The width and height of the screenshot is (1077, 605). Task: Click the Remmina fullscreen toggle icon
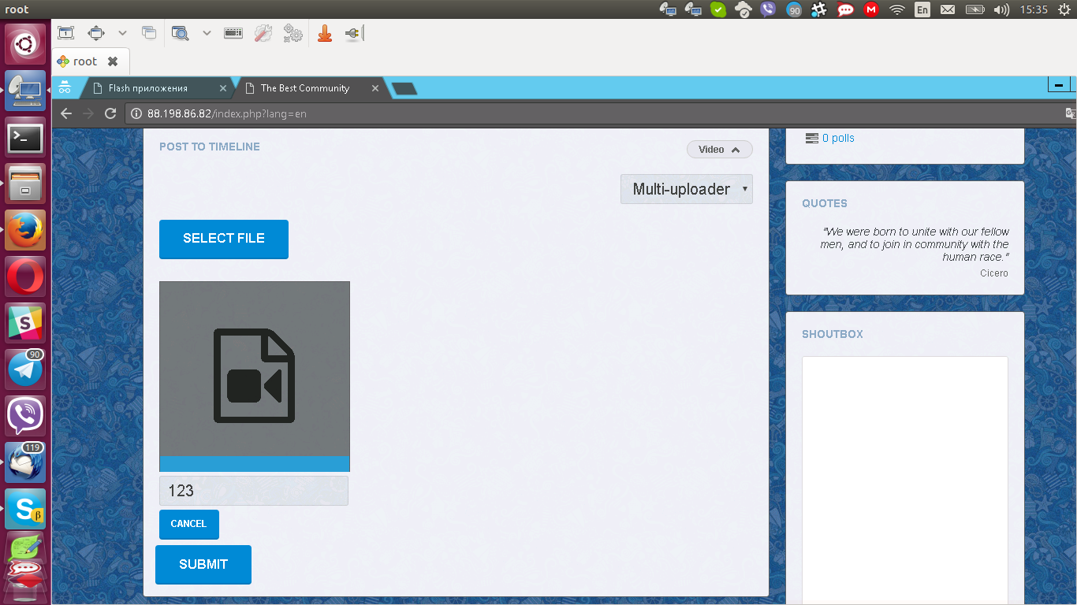tap(96, 33)
